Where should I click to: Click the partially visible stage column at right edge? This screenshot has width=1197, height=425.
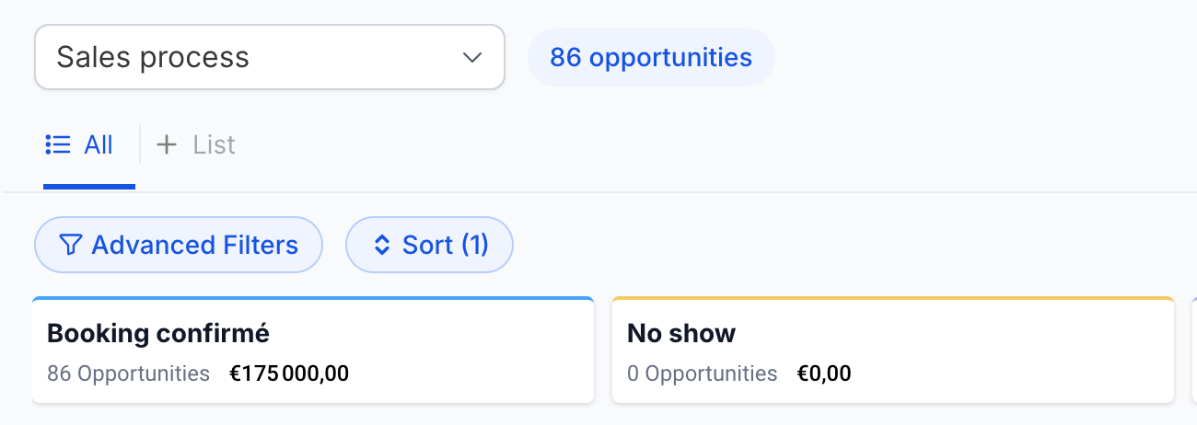1194,350
